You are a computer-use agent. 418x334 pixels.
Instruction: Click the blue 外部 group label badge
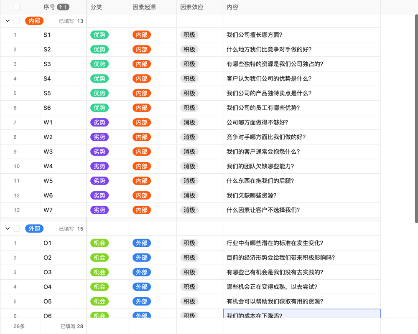[x=34, y=228]
